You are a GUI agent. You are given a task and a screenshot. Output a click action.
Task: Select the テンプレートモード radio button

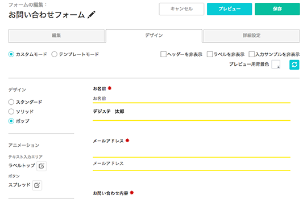[x=54, y=54]
